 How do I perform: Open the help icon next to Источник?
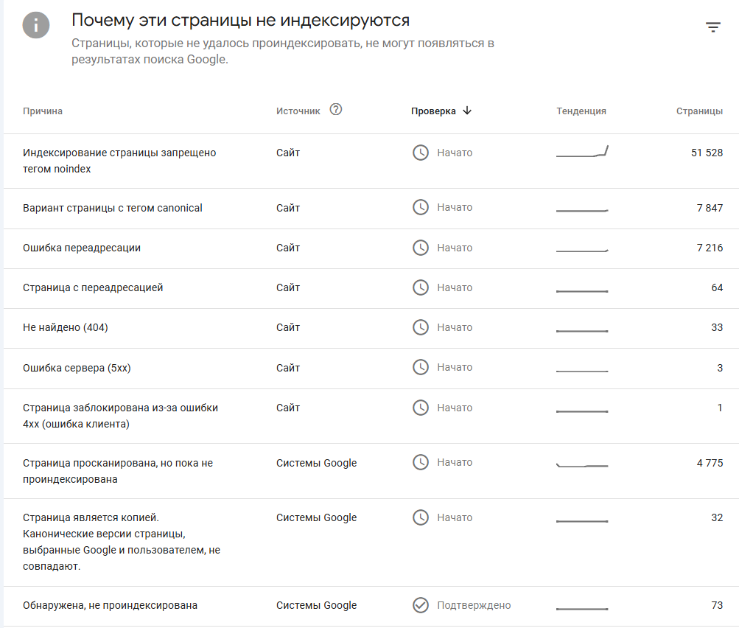(x=335, y=109)
